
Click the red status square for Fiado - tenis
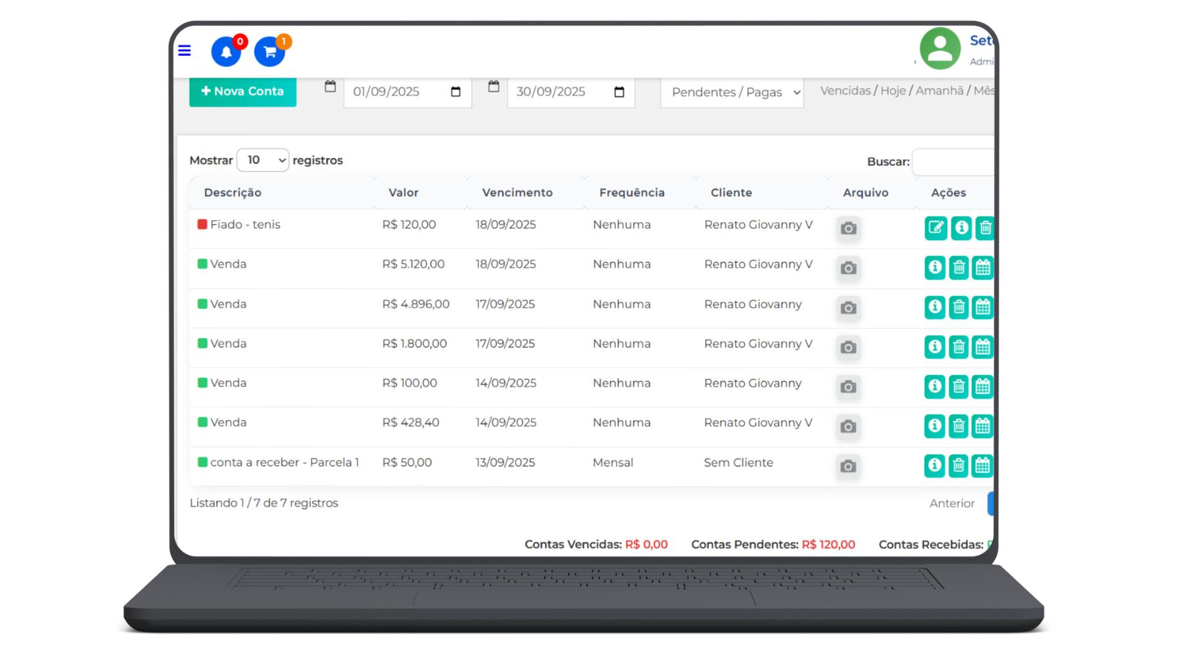click(202, 225)
